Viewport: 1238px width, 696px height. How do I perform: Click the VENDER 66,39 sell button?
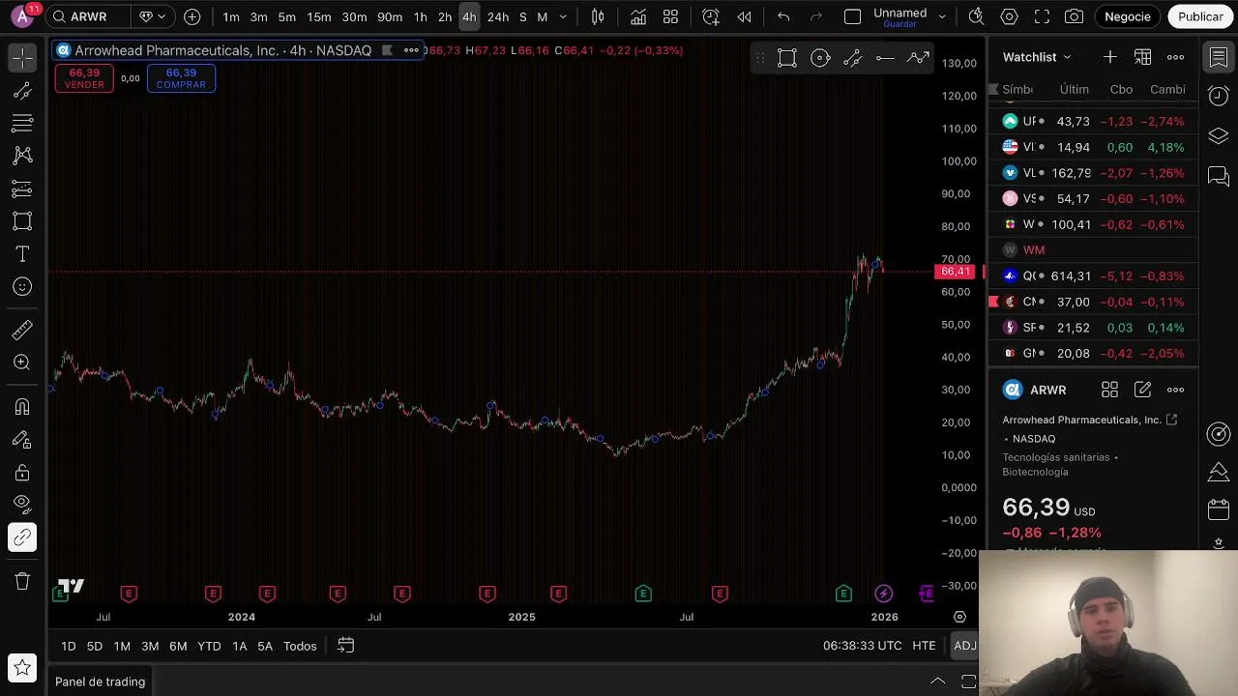tap(84, 78)
